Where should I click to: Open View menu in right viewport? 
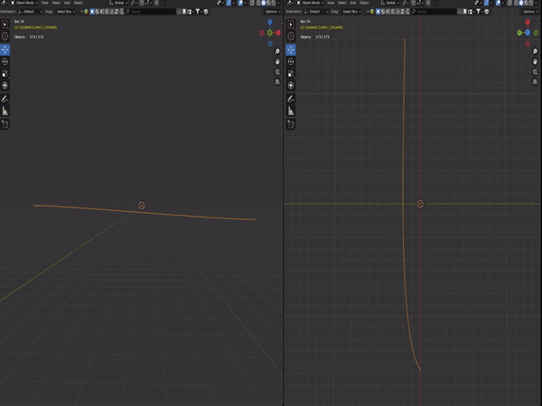click(331, 3)
